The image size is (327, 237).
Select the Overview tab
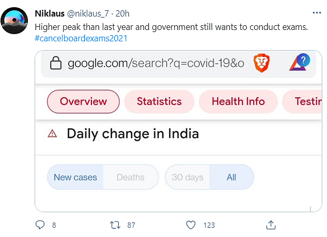pyautogui.click(x=83, y=102)
